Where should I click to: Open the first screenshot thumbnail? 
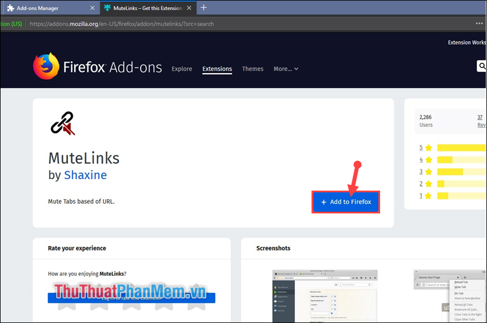pyautogui.click(x=325, y=296)
